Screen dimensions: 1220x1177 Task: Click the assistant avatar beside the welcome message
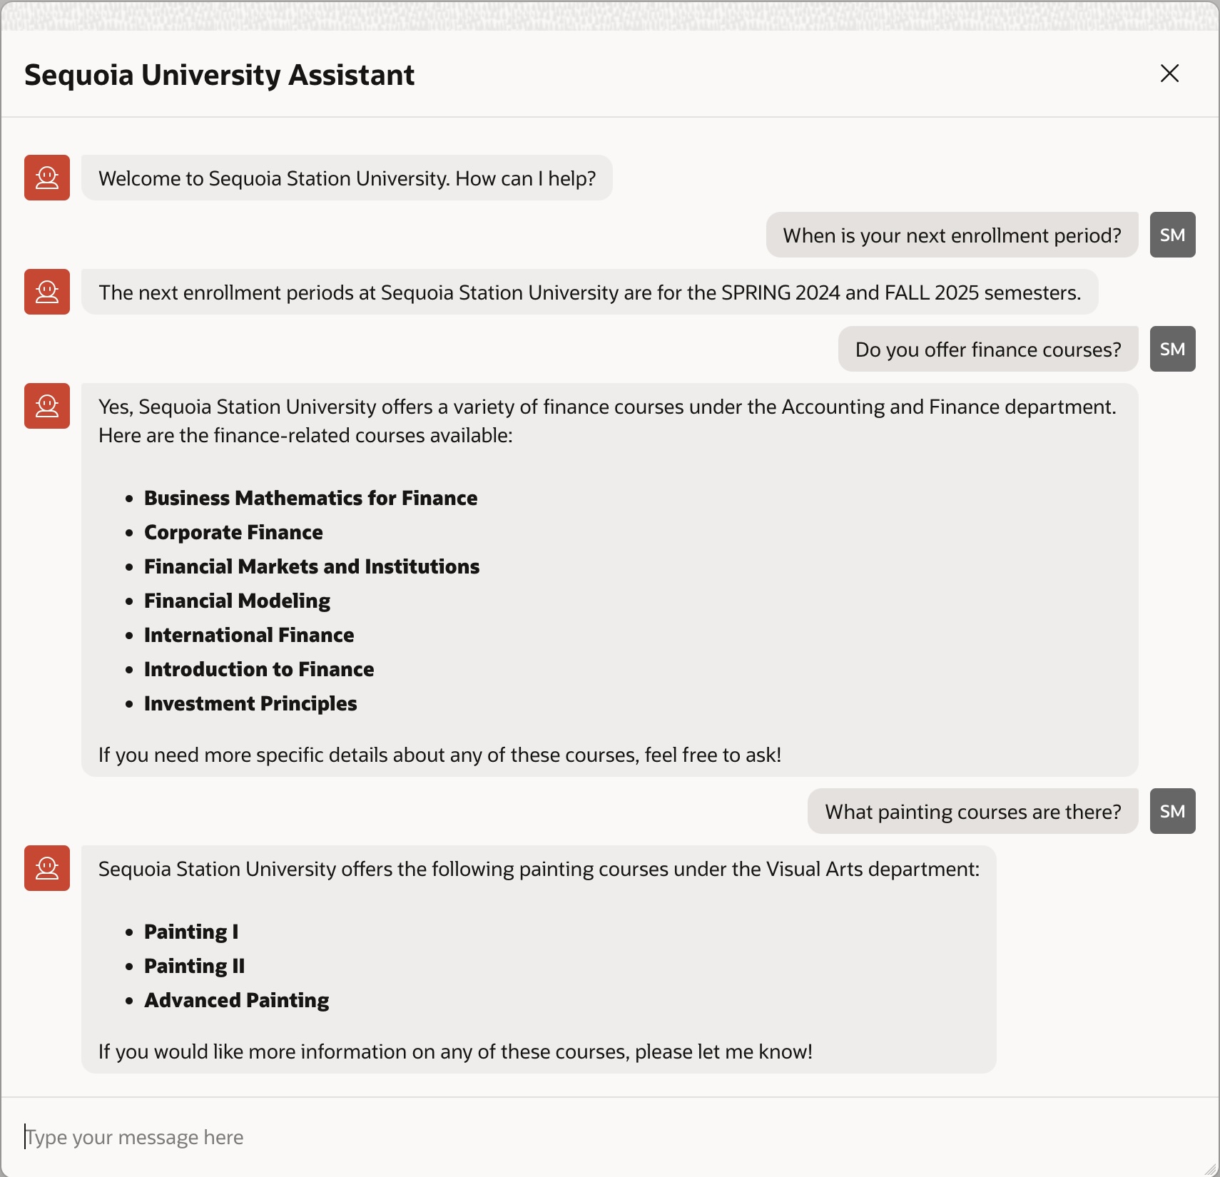point(46,178)
